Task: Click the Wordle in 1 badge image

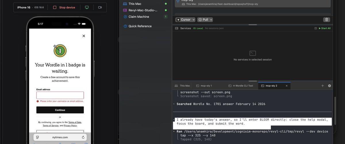Action: tap(60, 51)
